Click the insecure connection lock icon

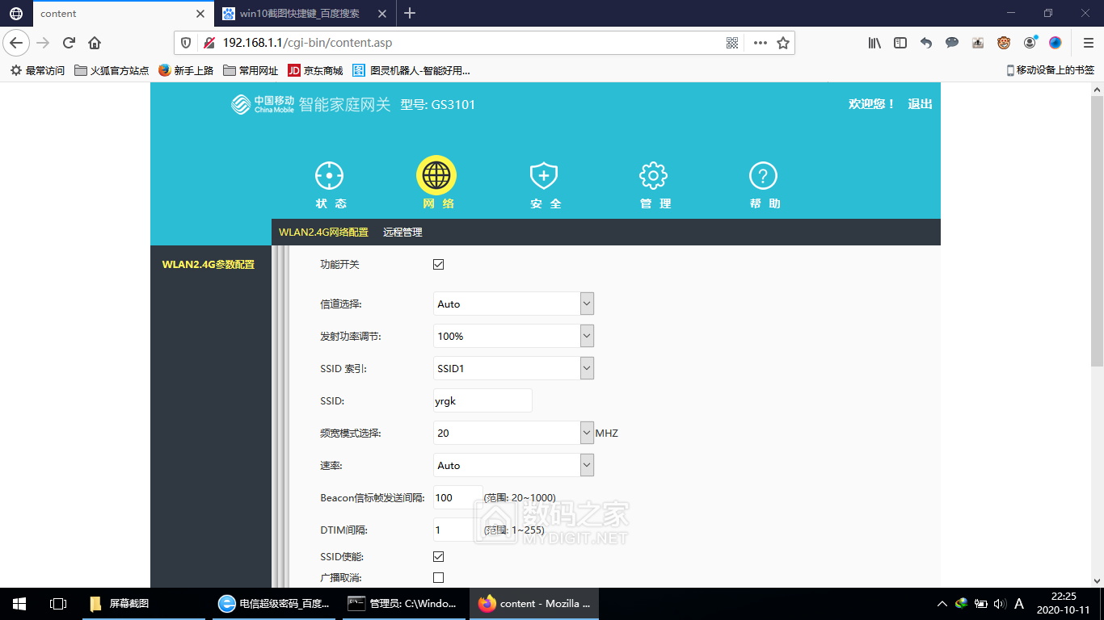pos(209,43)
